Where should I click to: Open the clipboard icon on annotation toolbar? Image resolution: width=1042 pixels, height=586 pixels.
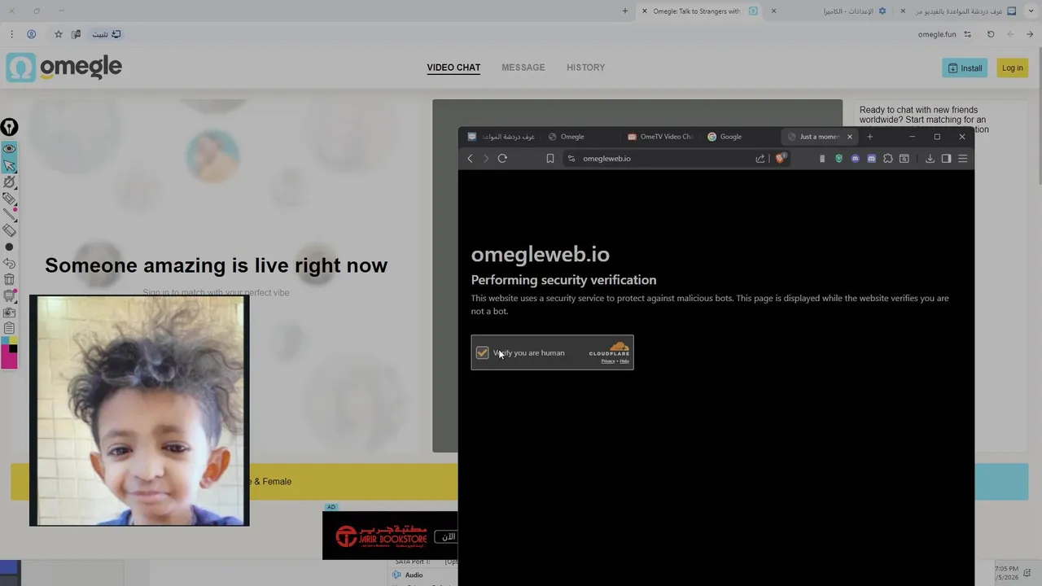point(9,328)
